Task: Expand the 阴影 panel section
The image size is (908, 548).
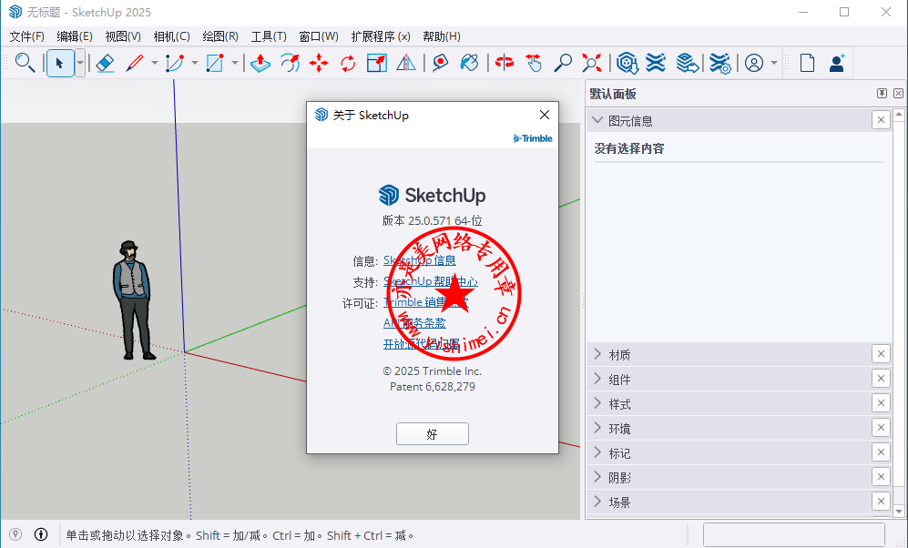Action: click(x=597, y=477)
